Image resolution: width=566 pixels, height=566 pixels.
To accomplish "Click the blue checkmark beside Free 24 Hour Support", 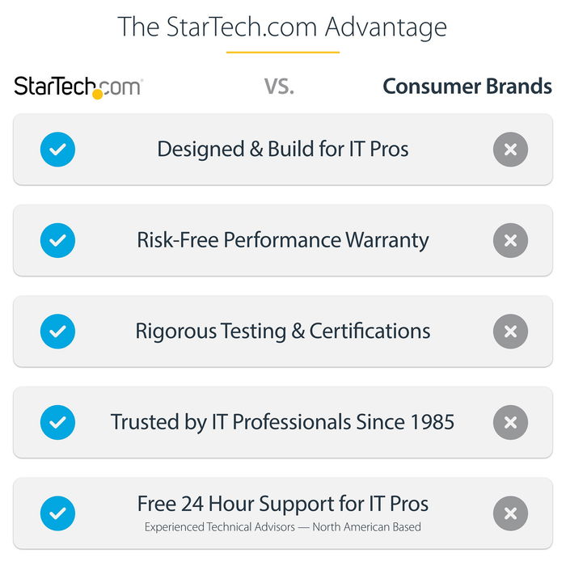I will (57, 513).
